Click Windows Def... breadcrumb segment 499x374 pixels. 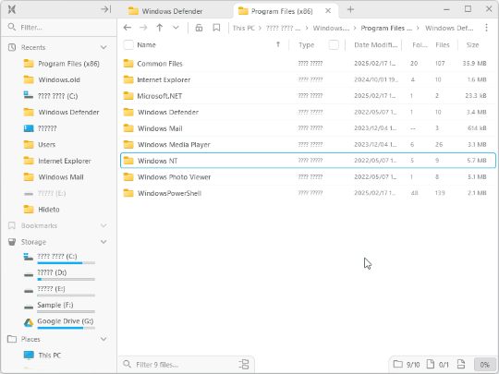coord(449,28)
